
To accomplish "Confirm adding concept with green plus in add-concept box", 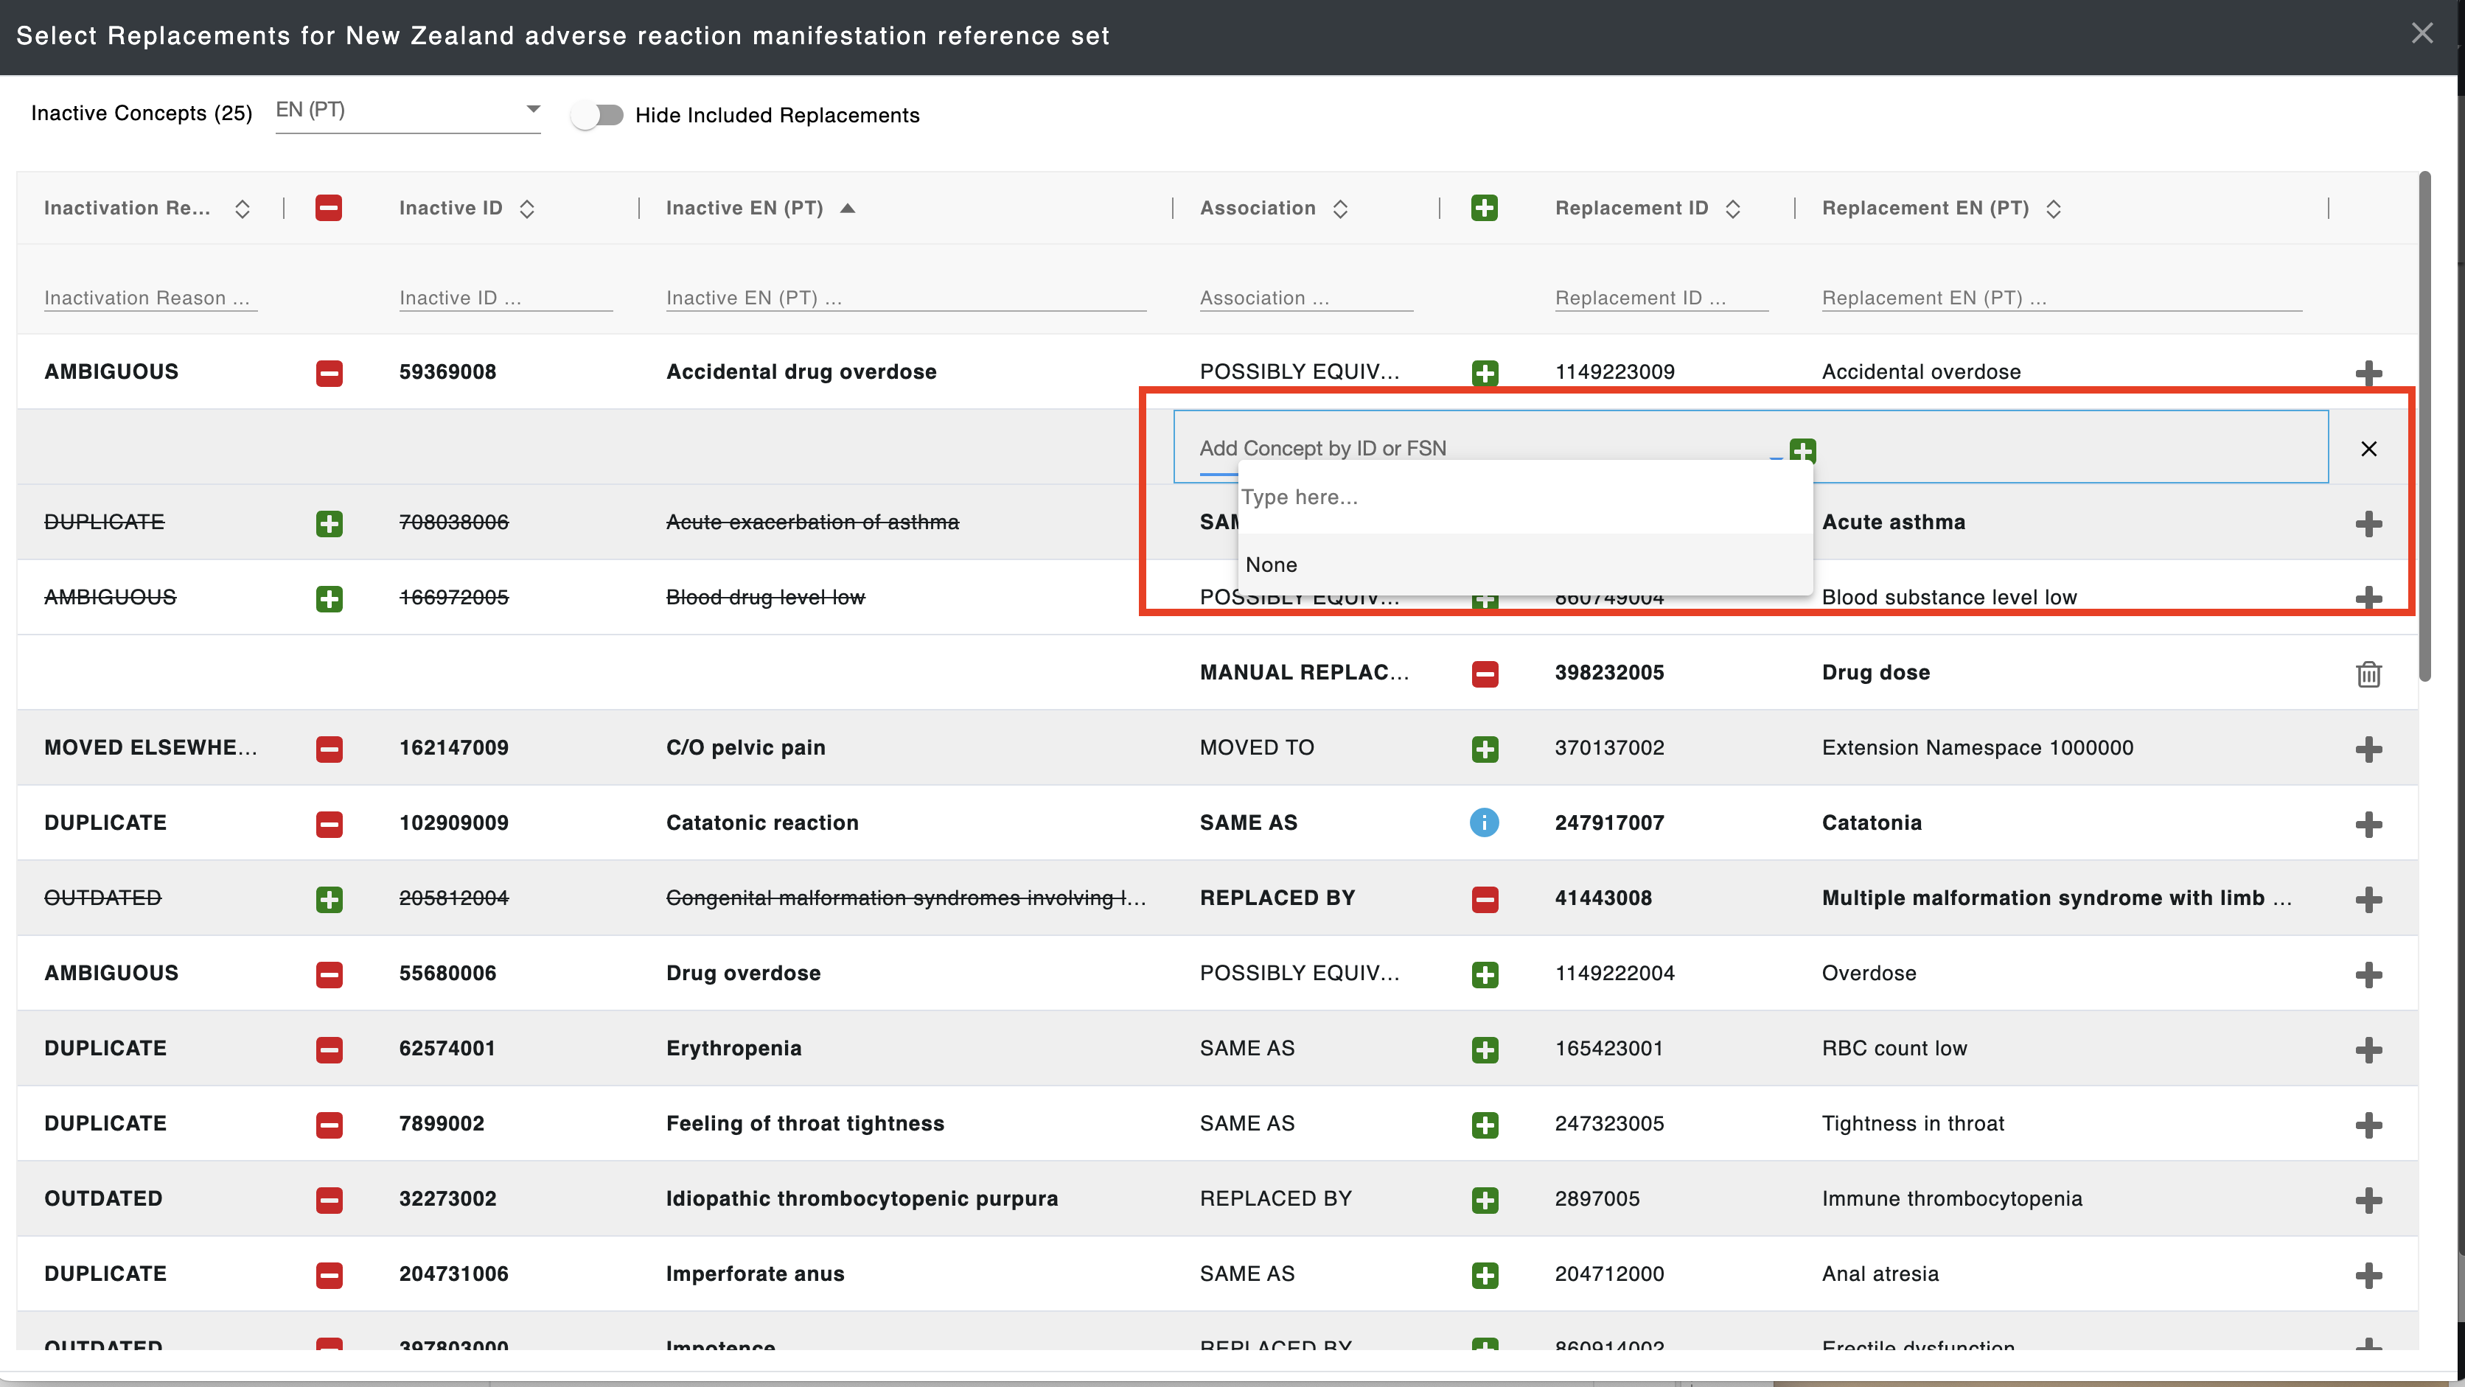I will coord(1803,450).
